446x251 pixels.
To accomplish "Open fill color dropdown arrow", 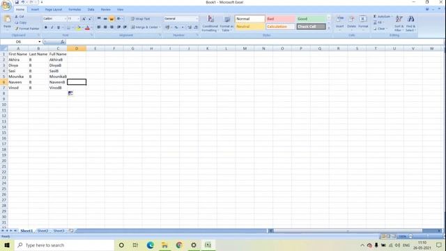I will [82, 28].
